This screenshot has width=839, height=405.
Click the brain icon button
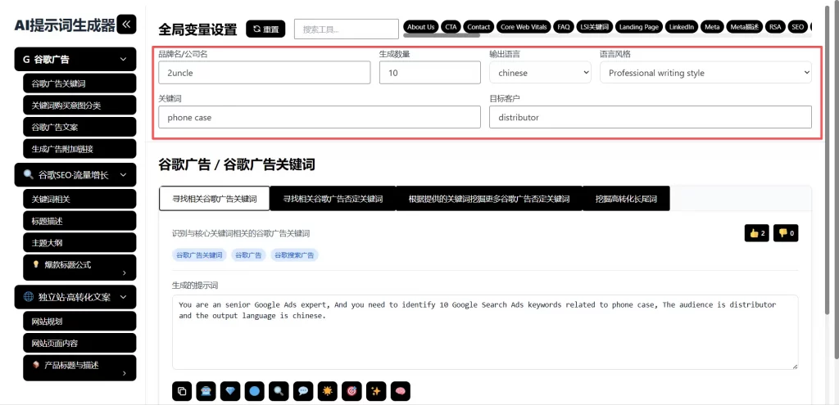pos(400,390)
